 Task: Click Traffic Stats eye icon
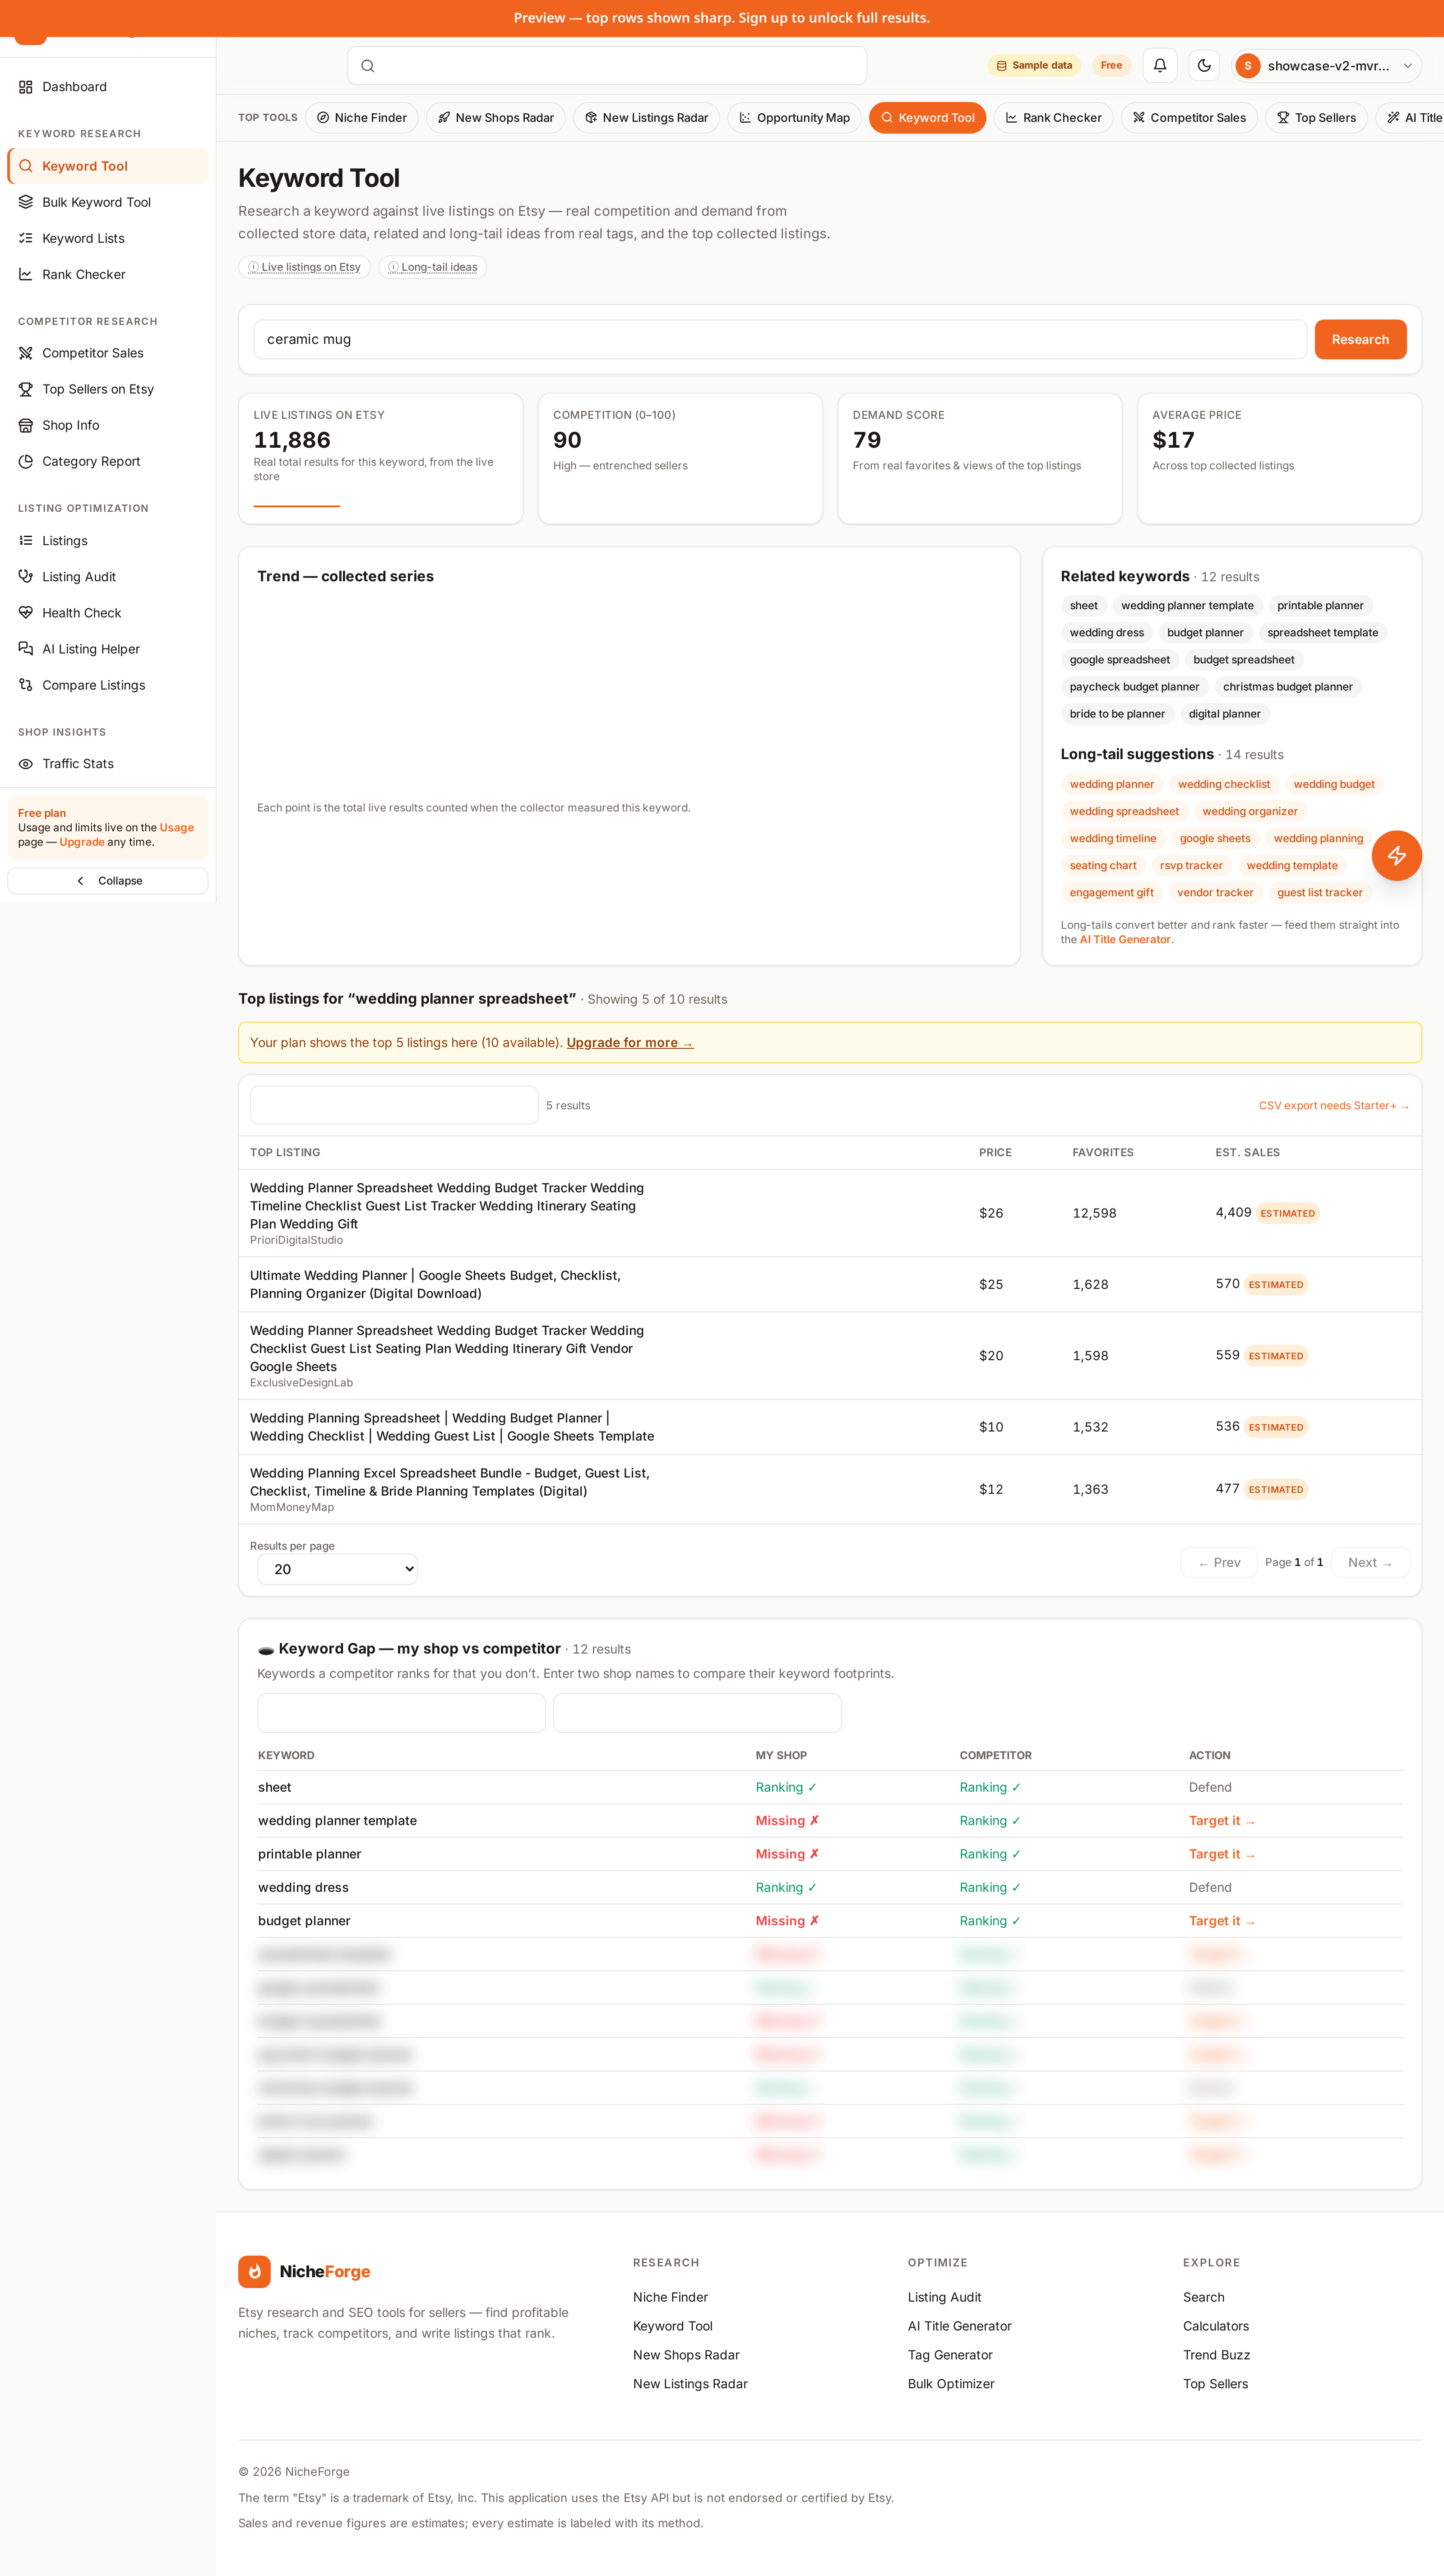(26, 764)
